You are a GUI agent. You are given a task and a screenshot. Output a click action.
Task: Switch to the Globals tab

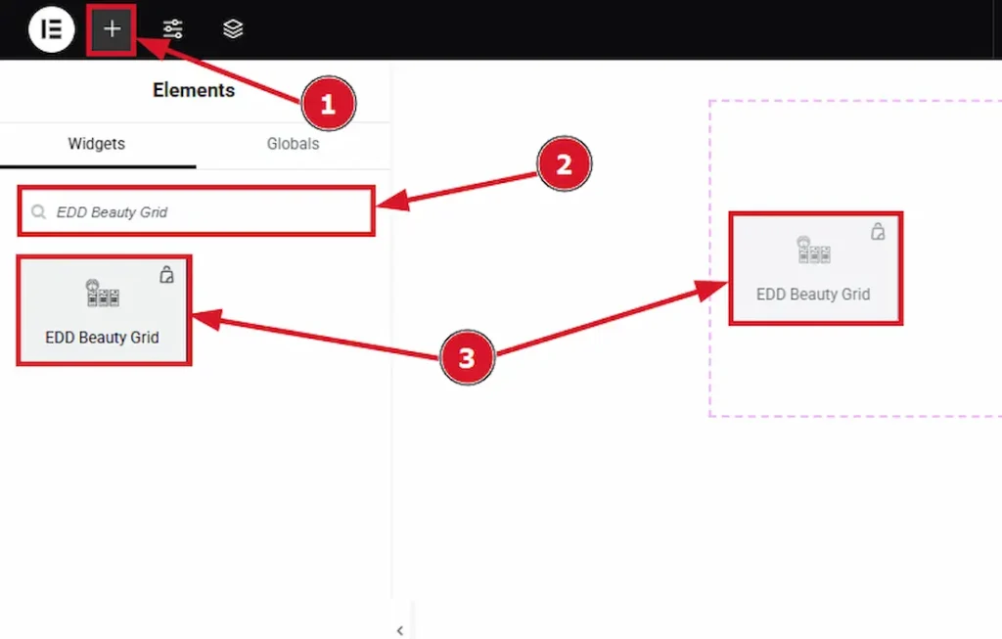coord(293,144)
